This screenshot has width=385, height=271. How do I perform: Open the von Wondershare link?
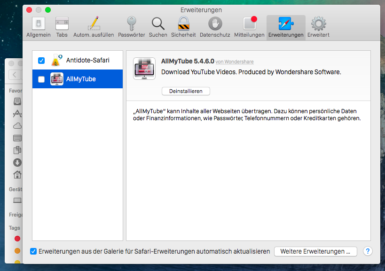click(x=235, y=62)
